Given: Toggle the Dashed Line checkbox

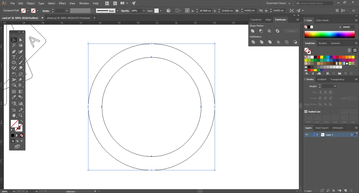Looking at the screenshot, I should pyautogui.click(x=306, y=112).
